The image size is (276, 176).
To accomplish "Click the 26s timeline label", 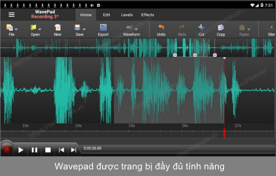I will click(185, 126).
